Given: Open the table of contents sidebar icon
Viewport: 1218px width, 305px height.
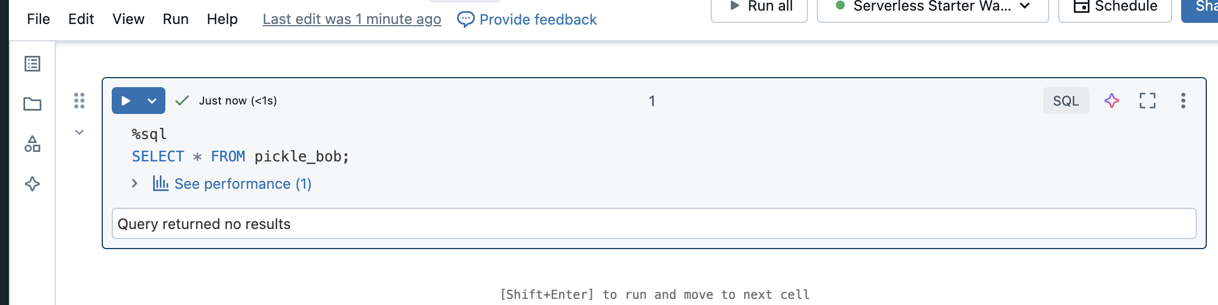Looking at the screenshot, I should [32, 64].
